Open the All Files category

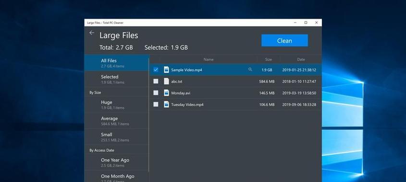[117, 63]
